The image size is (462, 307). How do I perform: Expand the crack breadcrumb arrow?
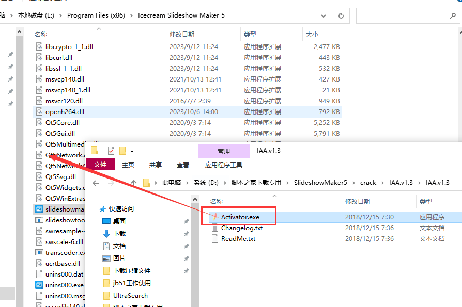[382, 182]
